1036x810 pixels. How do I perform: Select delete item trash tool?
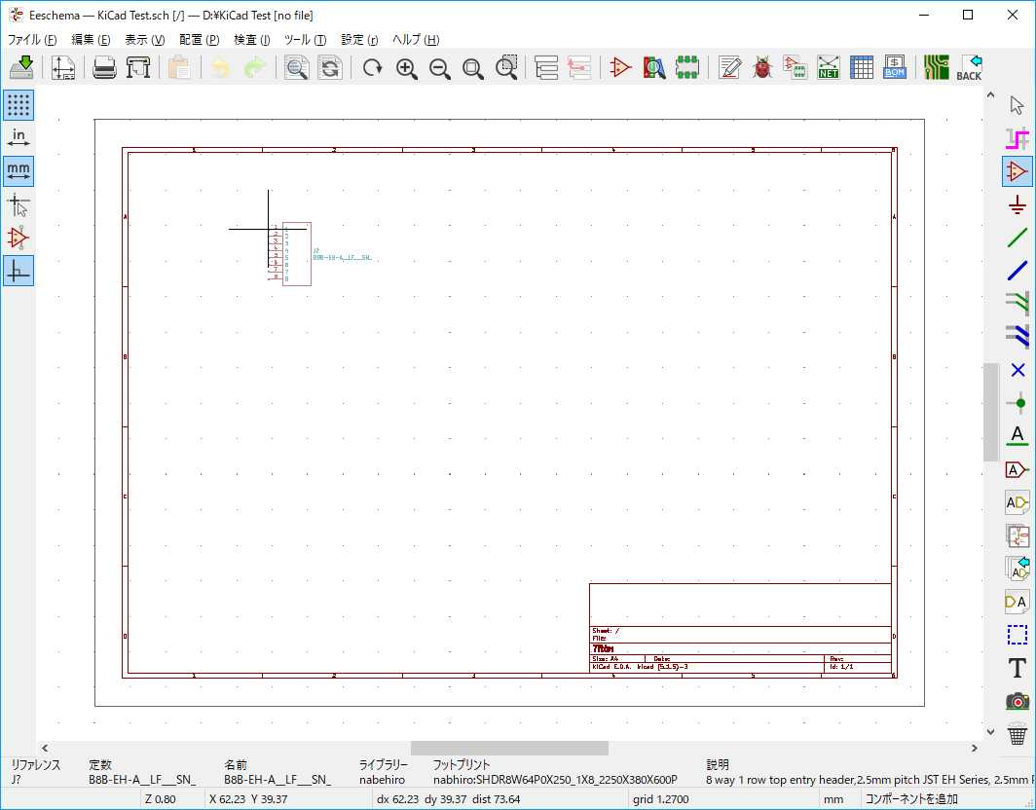point(1017,734)
